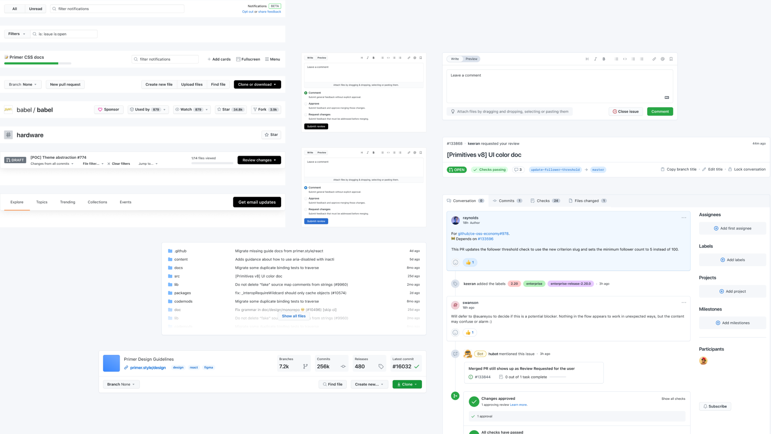Open saved replies with the bookmark icon
771x434 pixels.
tap(671, 59)
